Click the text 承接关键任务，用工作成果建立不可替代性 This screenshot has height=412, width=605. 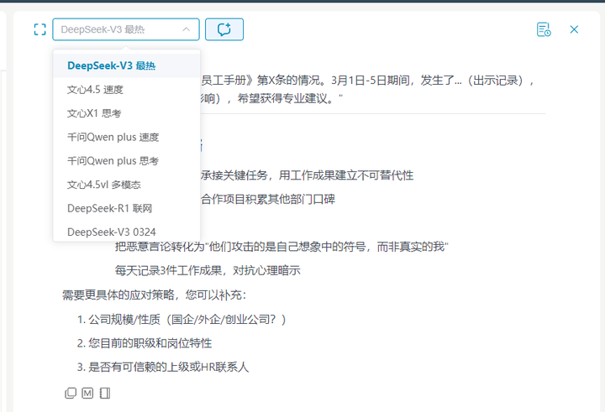tap(308, 175)
